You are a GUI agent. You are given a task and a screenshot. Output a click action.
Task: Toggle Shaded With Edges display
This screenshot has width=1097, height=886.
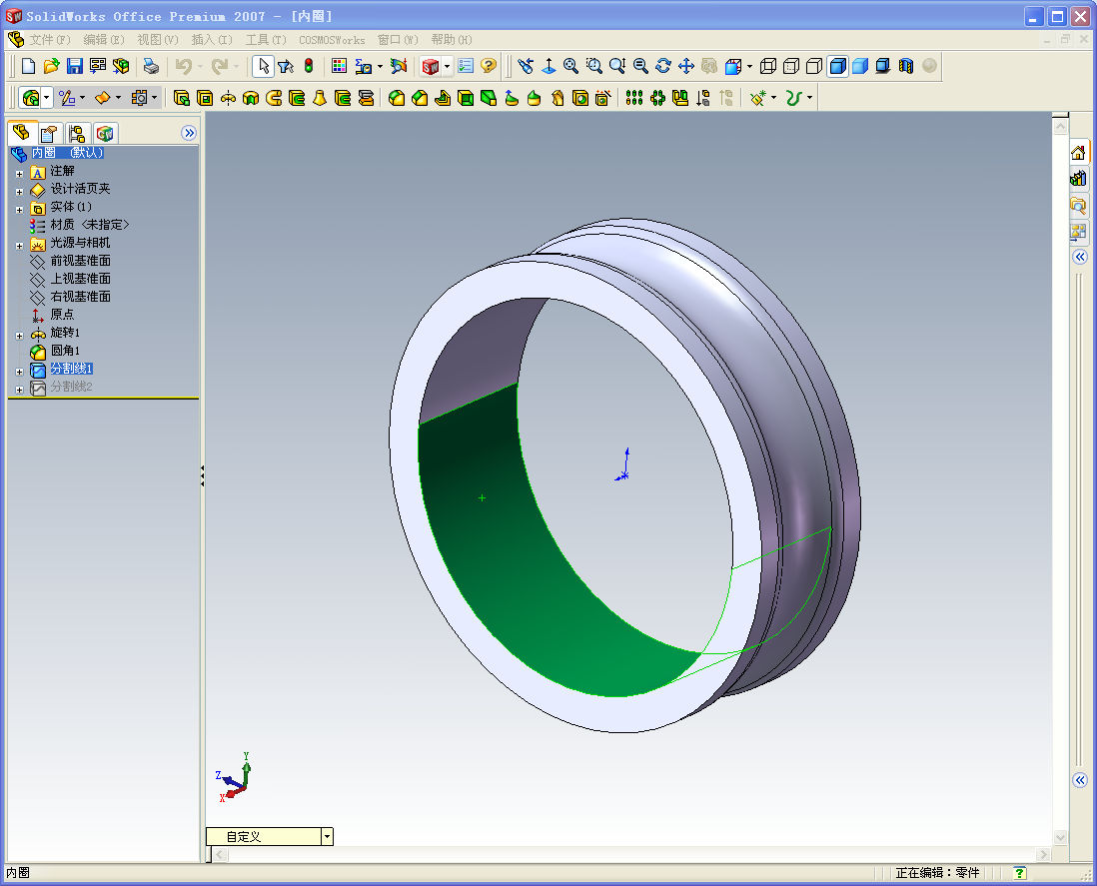[x=837, y=67]
